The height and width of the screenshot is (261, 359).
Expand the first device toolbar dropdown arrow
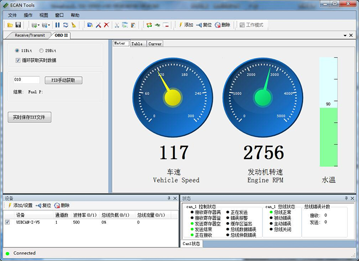[38, 25]
